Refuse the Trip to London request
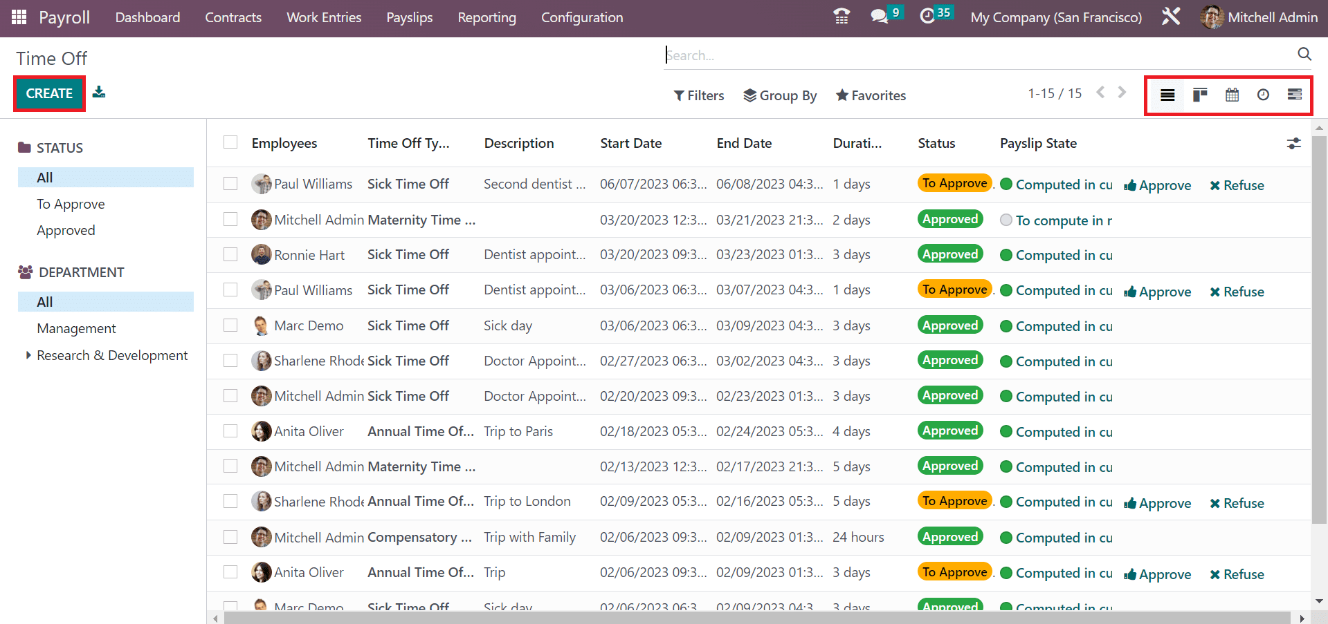The width and height of the screenshot is (1328, 624). (x=1237, y=503)
